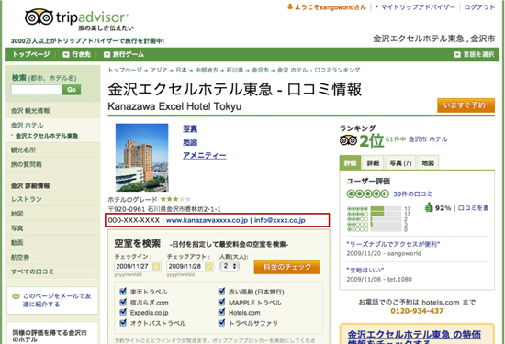Click the TripAdvisor owl logo
The image size is (505, 344).
tap(39, 17)
